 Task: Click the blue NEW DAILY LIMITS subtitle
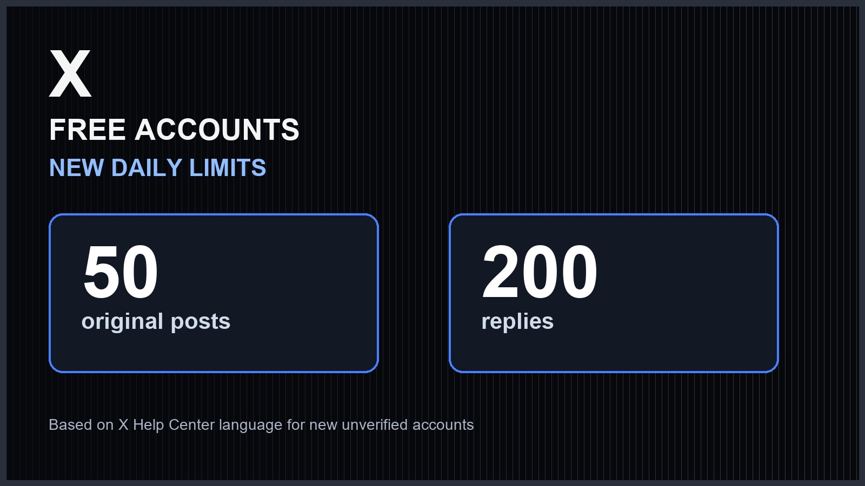[x=157, y=168]
